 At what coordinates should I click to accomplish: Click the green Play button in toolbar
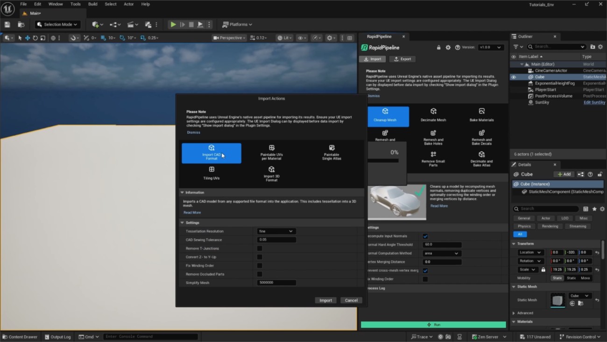click(173, 24)
